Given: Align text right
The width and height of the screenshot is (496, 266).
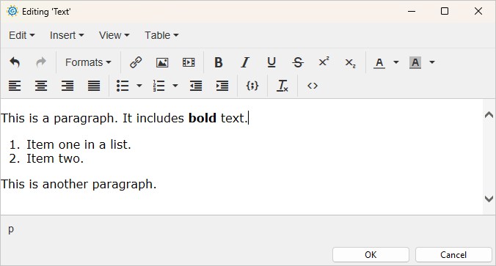Looking at the screenshot, I should point(68,86).
